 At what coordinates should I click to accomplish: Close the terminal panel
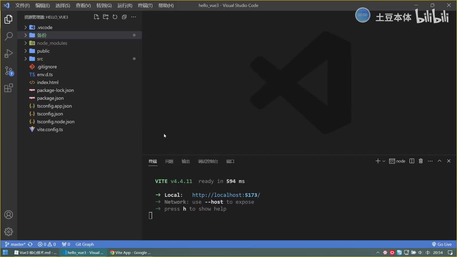pyautogui.click(x=449, y=161)
